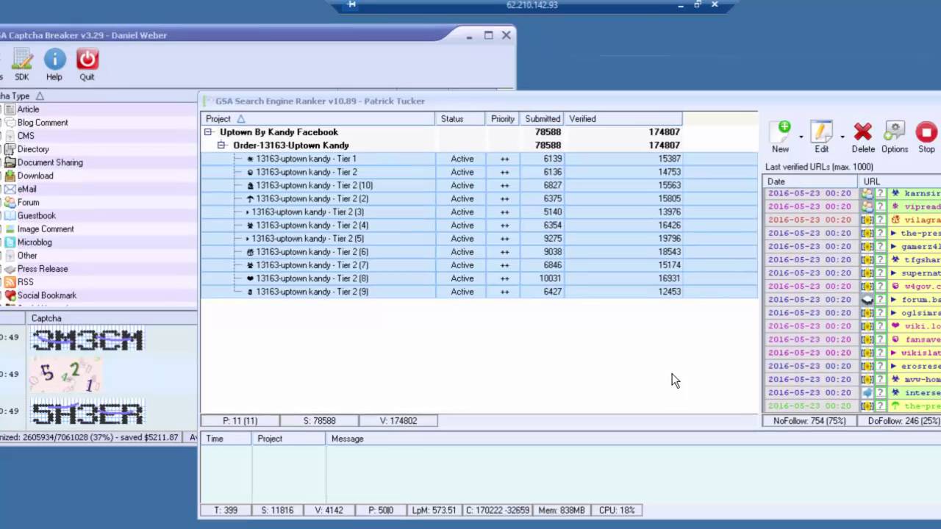The width and height of the screenshot is (941, 529).
Task: Click the URL column header
Action: 899,181
